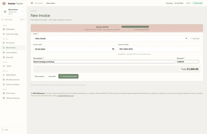The height and width of the screenshot is (134, 207).
Task: Click the Invoice date field
Action: [x=75, y=49]
